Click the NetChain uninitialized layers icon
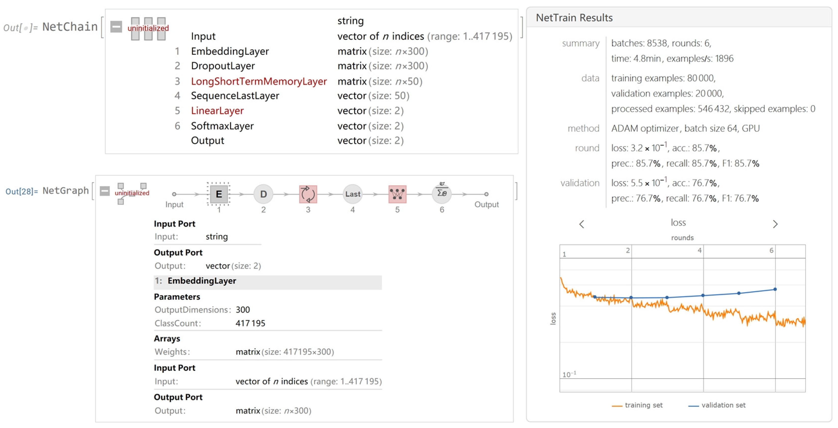 coord(148,29)
